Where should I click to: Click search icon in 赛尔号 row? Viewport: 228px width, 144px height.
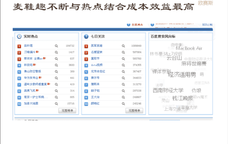[123, 78]
